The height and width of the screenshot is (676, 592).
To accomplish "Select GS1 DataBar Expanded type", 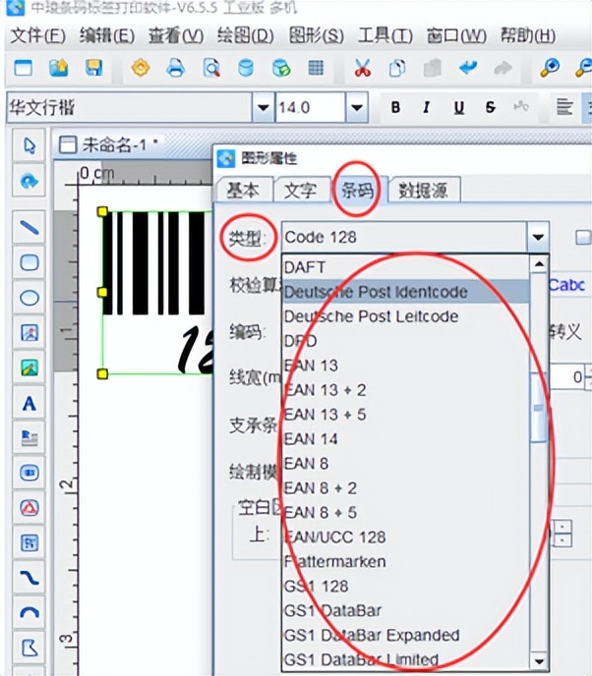I will (x=405, y=635).
